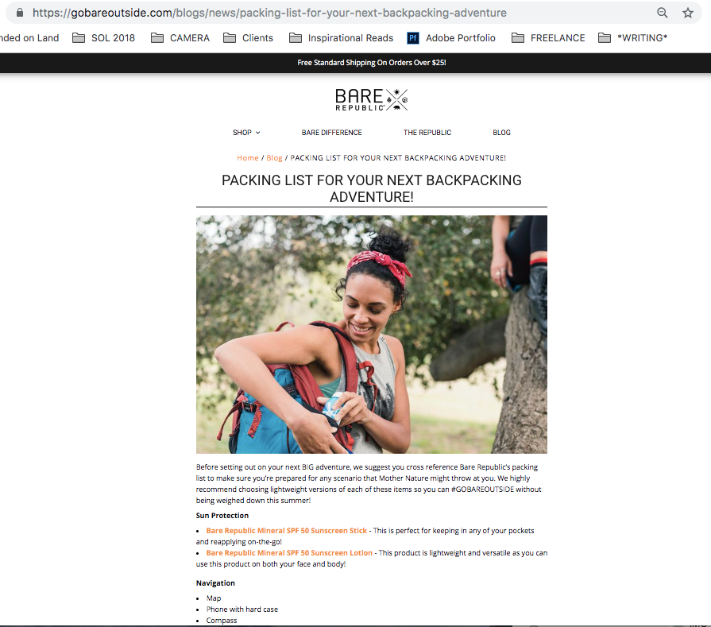Open the SOL 2018 bookmarks folder
711x627 pixels.
click(x=104, y=38)
